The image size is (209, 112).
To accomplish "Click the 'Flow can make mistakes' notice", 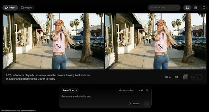I will (x=18, y=111).
